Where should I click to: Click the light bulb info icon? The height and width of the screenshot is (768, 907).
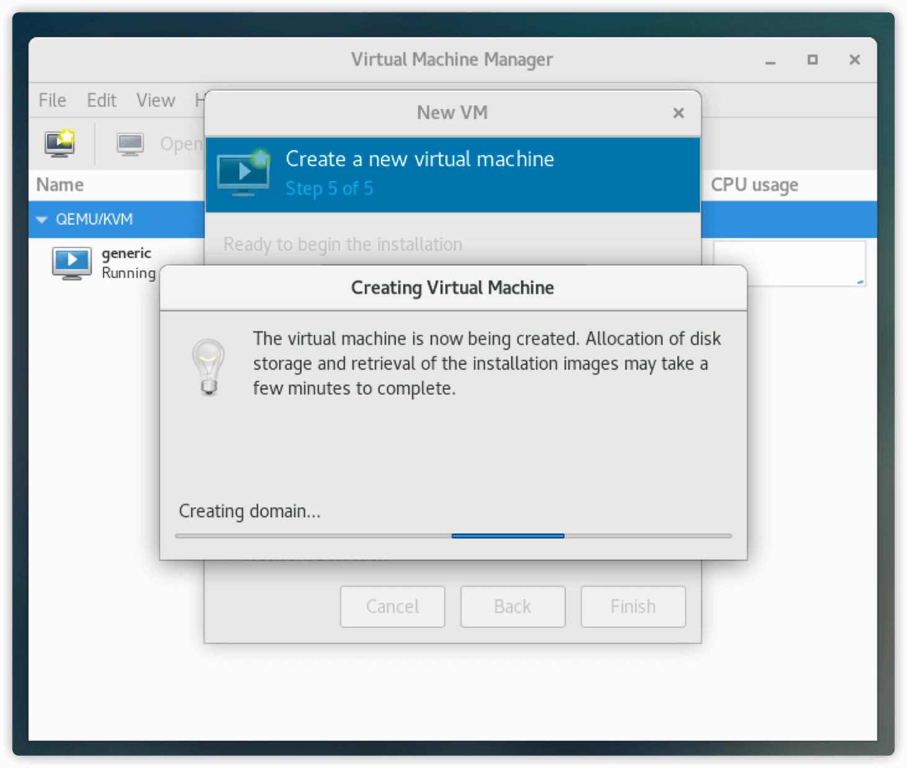point(208,367)
